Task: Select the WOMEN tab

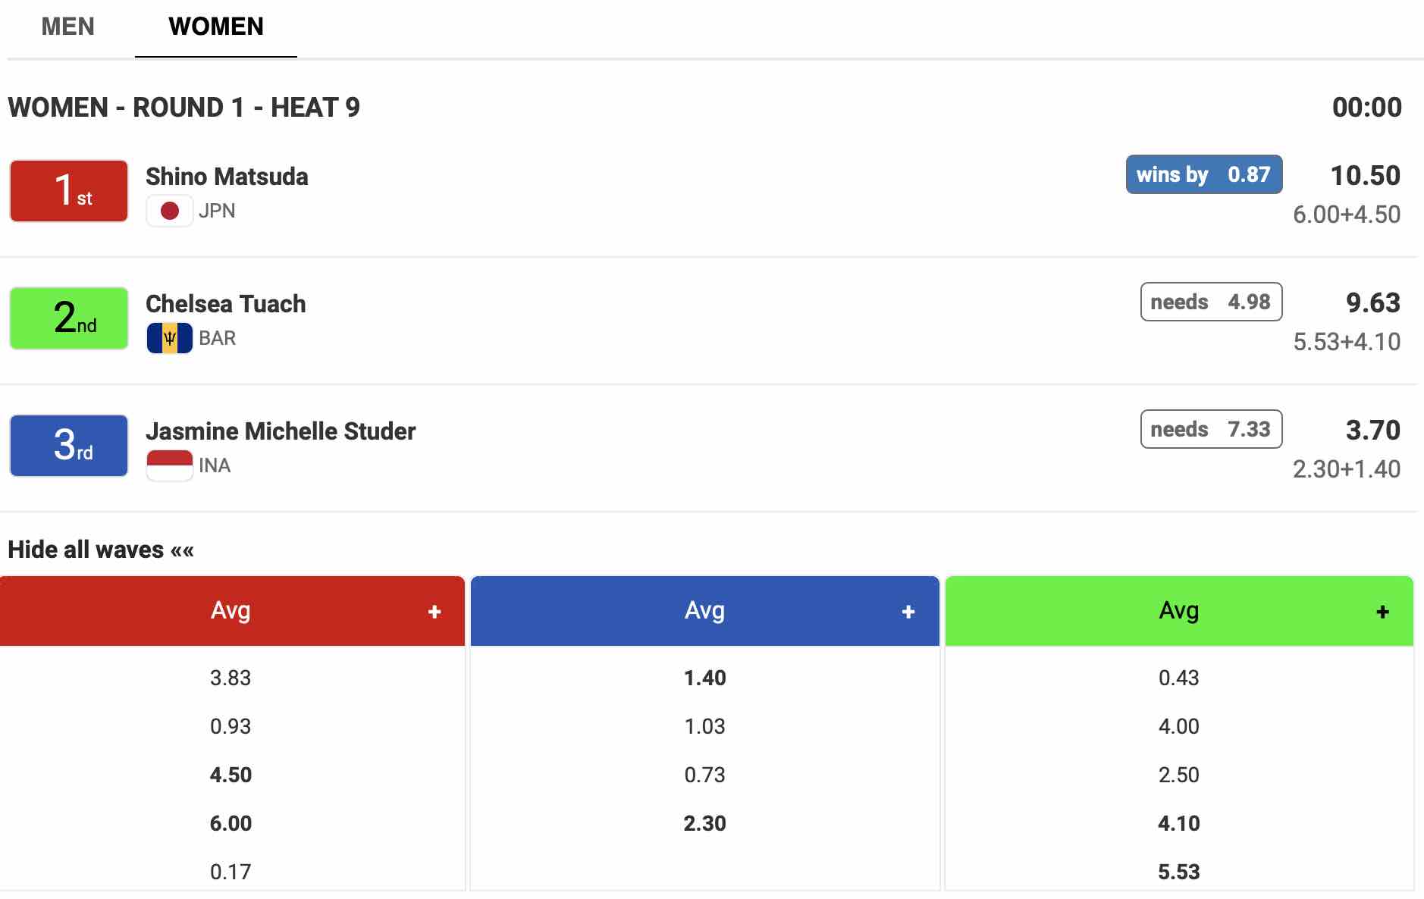Action: 216,27
